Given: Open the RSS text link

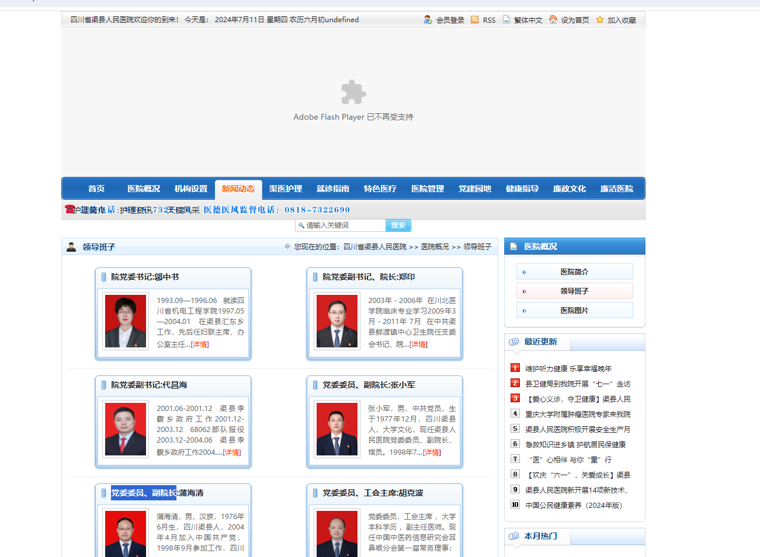Looking at the screenshot, I should point(489,20).
